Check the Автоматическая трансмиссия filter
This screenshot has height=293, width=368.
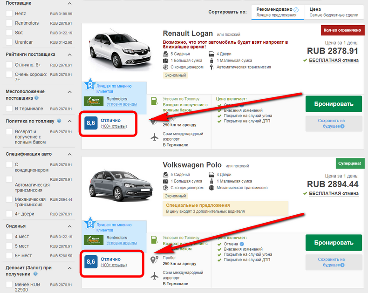(x=9, y=179)
